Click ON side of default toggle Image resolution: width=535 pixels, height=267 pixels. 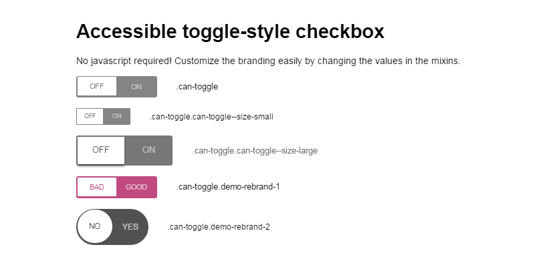(136, 87)
